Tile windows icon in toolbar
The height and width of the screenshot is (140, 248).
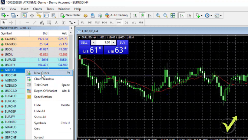coord(173,15)
